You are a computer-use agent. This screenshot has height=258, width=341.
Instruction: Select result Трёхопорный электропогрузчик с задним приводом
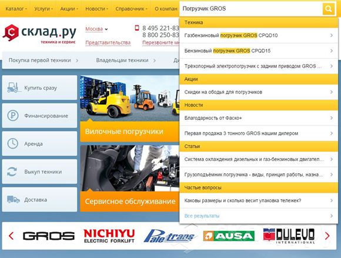259,66
